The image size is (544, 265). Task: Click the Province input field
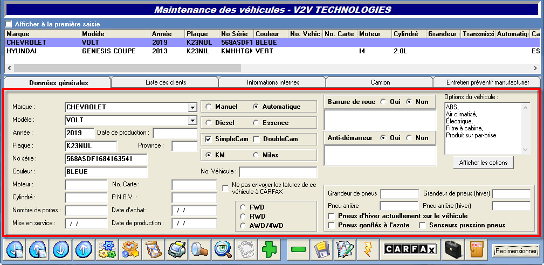[x=184, y=146]
